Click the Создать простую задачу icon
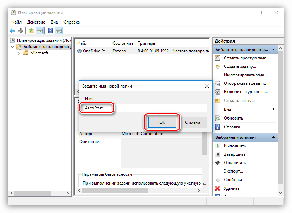This screenshot has height=213, width=292. pos(218,58)
